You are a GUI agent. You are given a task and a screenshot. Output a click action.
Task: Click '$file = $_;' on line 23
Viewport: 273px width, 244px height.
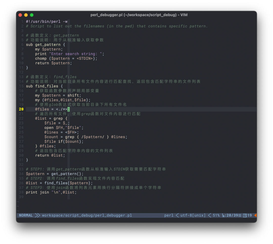pyautogui.click(x=57, y=123)
